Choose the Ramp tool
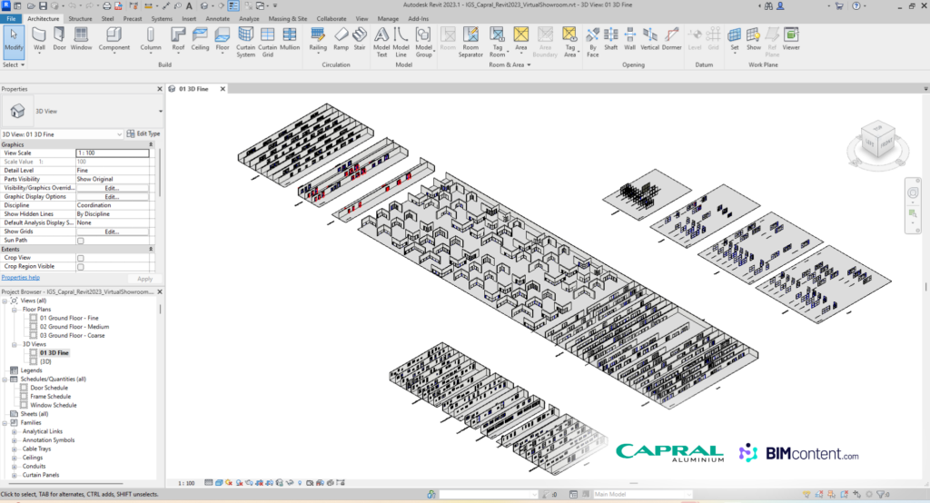The image size is (930, 503). pyautogui.click(x=341, y=40)
